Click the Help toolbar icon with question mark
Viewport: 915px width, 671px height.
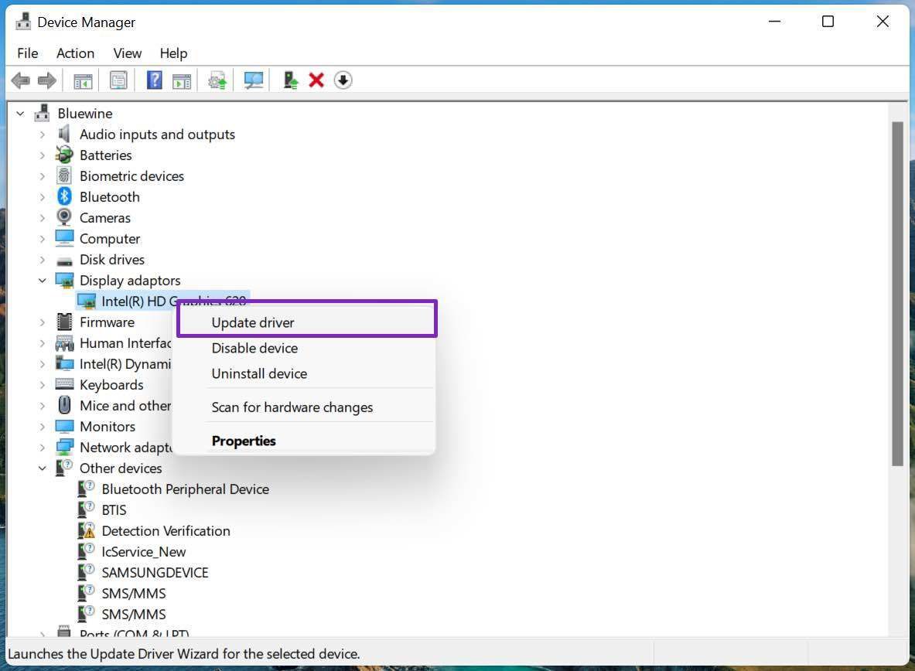click(155, 80)
